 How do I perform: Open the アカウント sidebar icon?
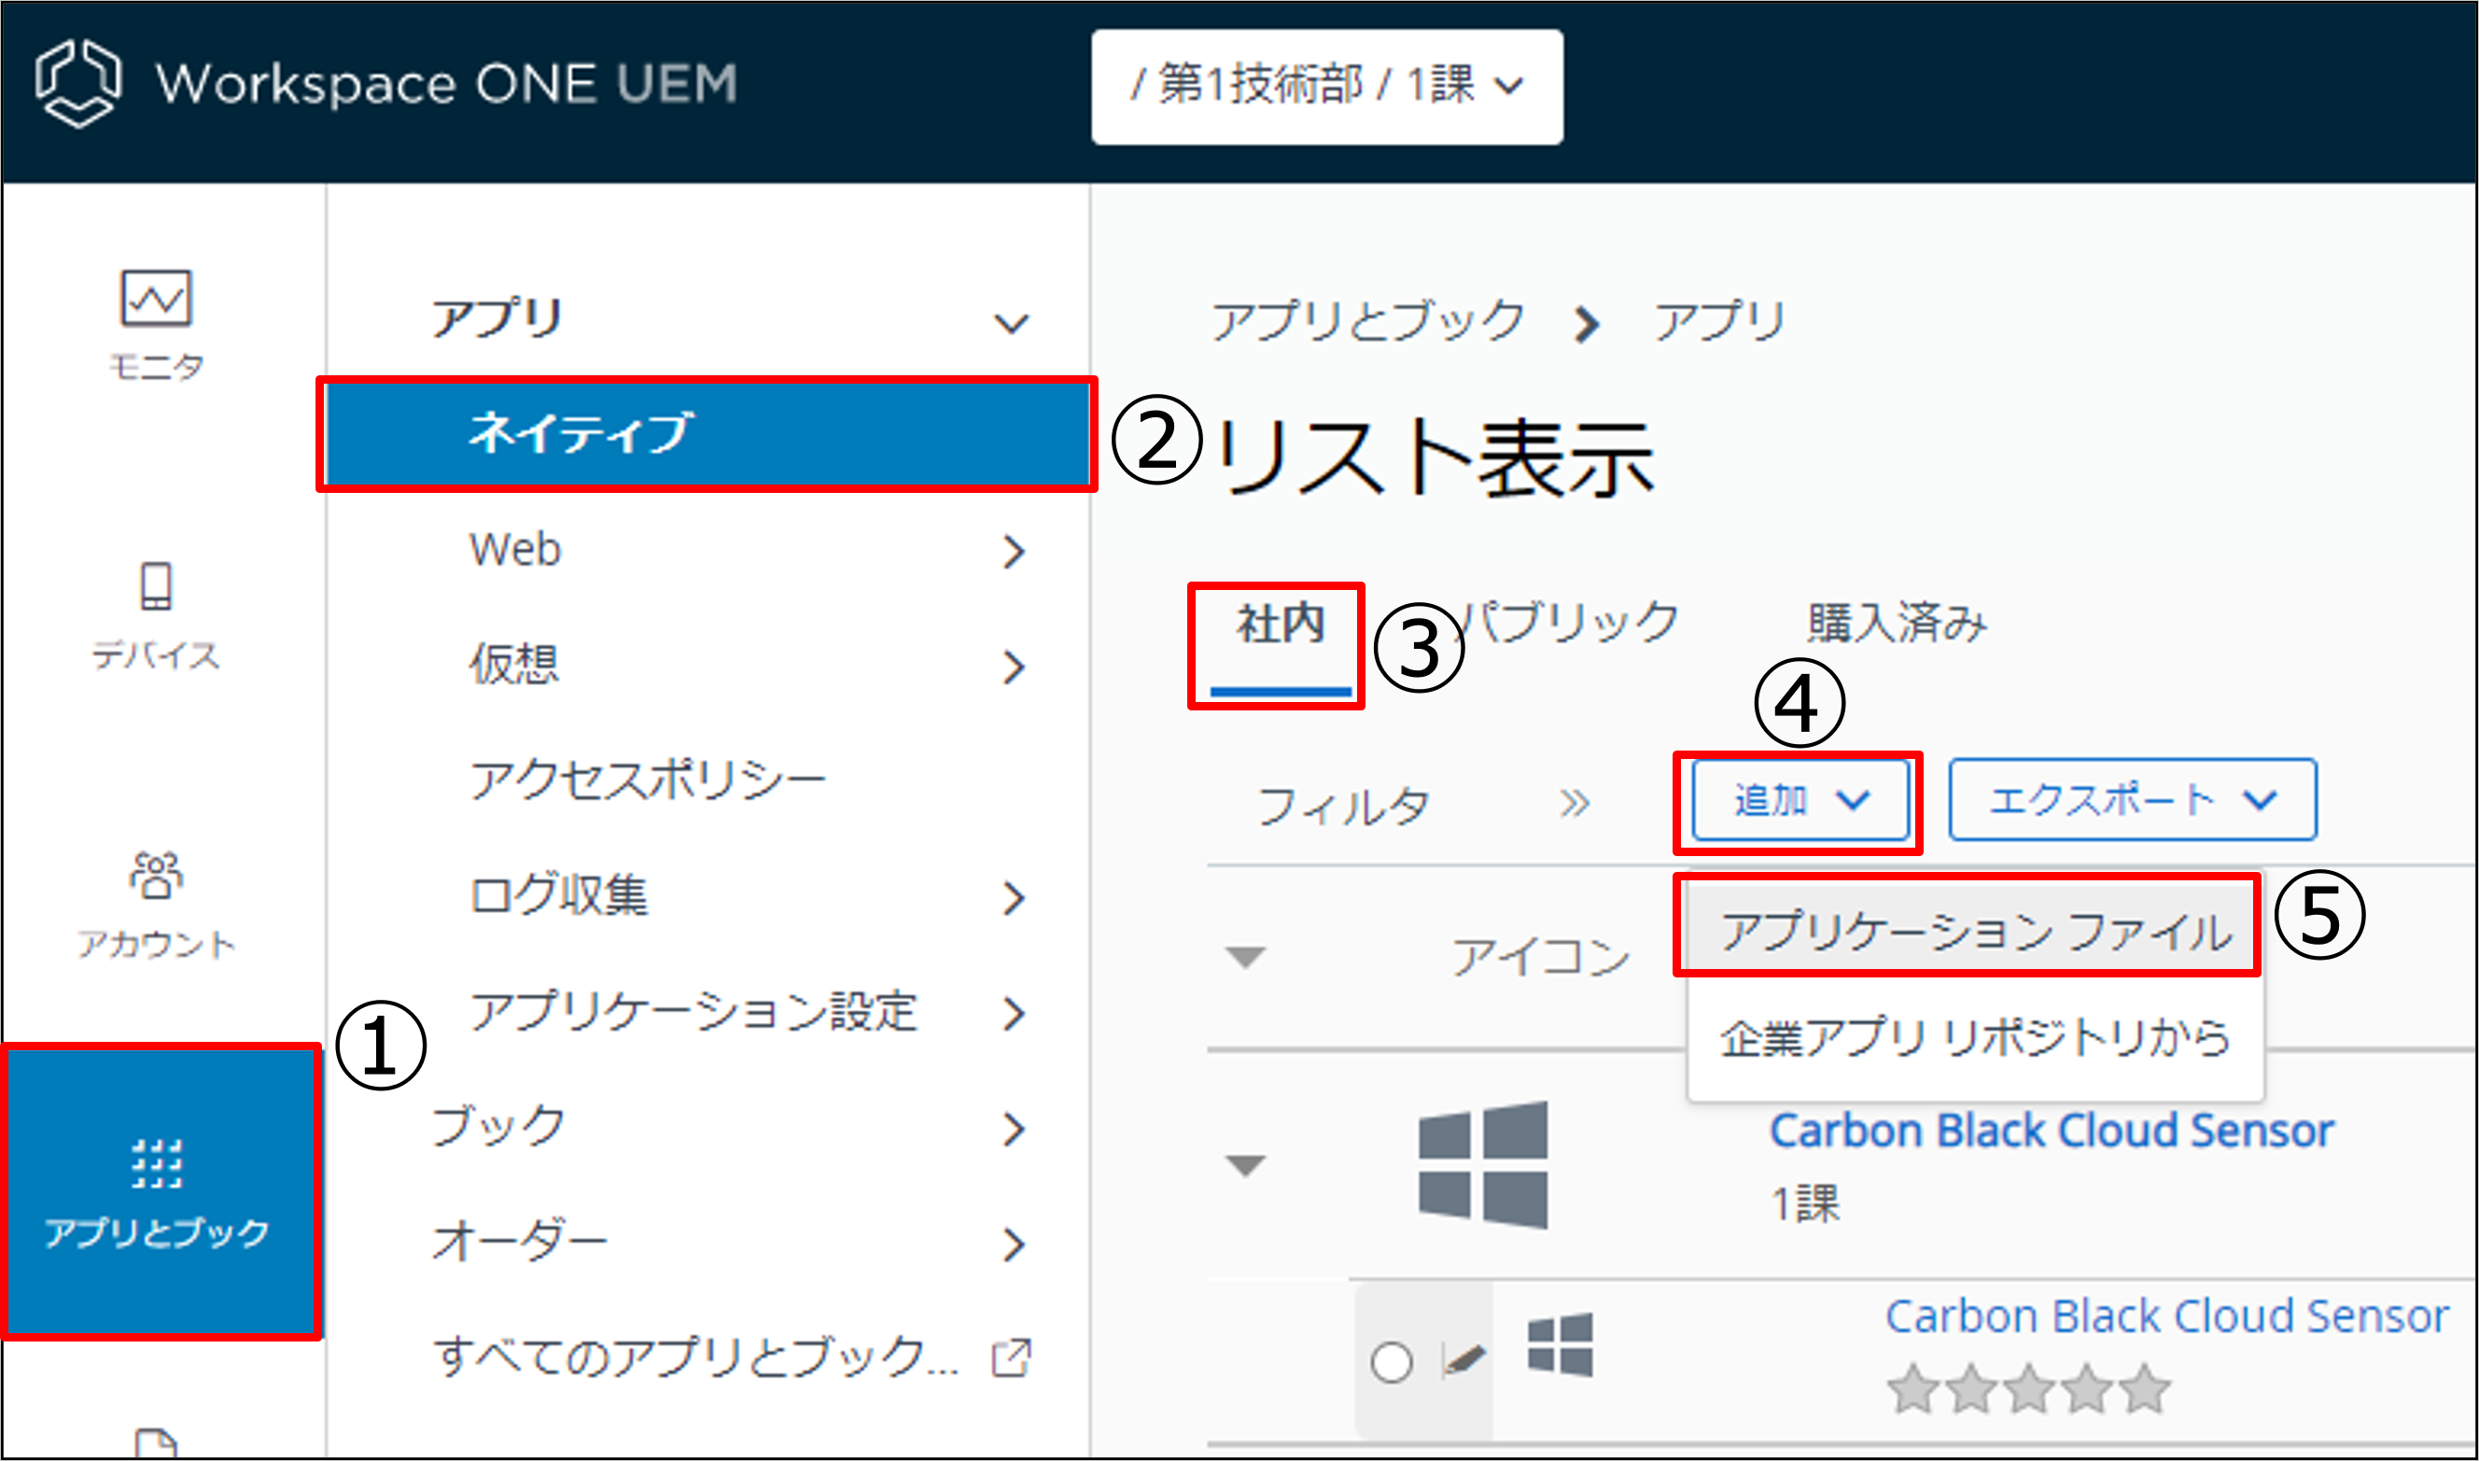point(156,905)
